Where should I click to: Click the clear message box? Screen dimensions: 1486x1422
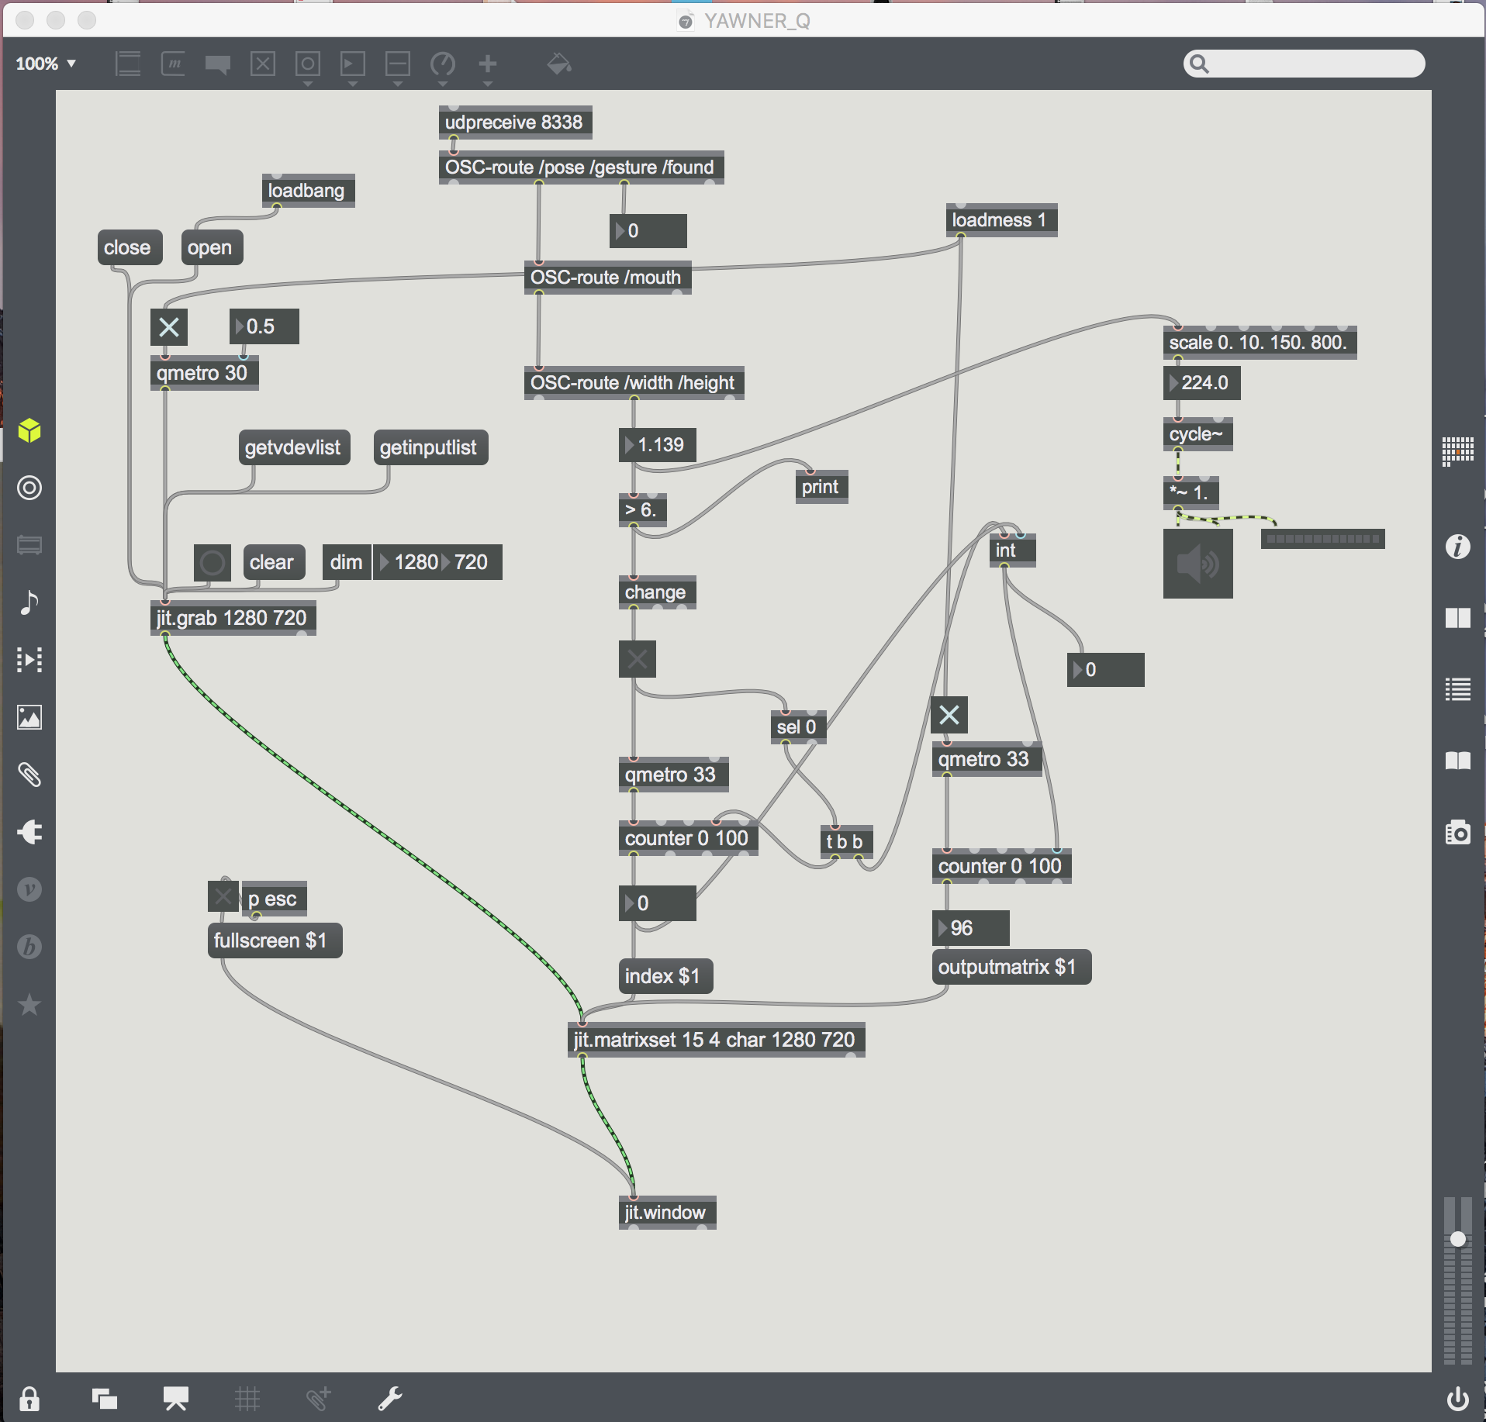point(271,563)
